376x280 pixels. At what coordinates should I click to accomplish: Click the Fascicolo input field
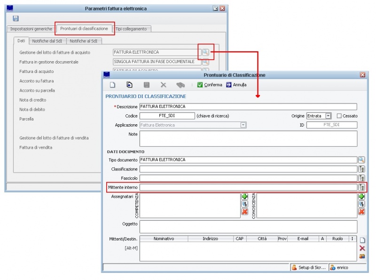(248, 178)
